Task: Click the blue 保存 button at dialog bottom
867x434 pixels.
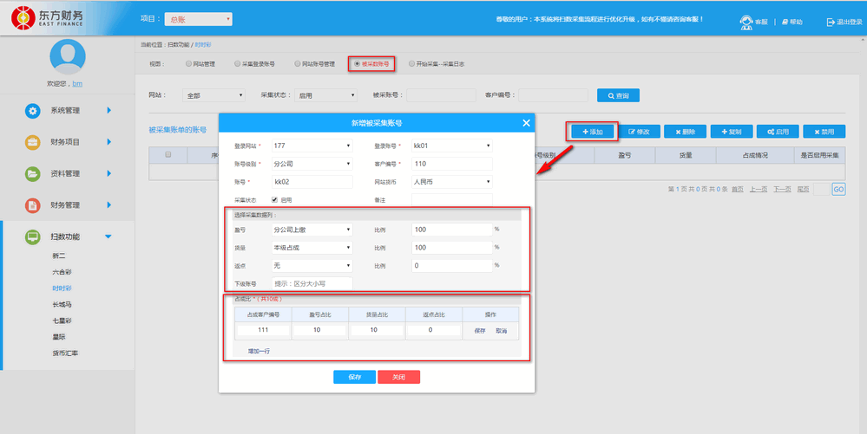Action: click(354, 378)
